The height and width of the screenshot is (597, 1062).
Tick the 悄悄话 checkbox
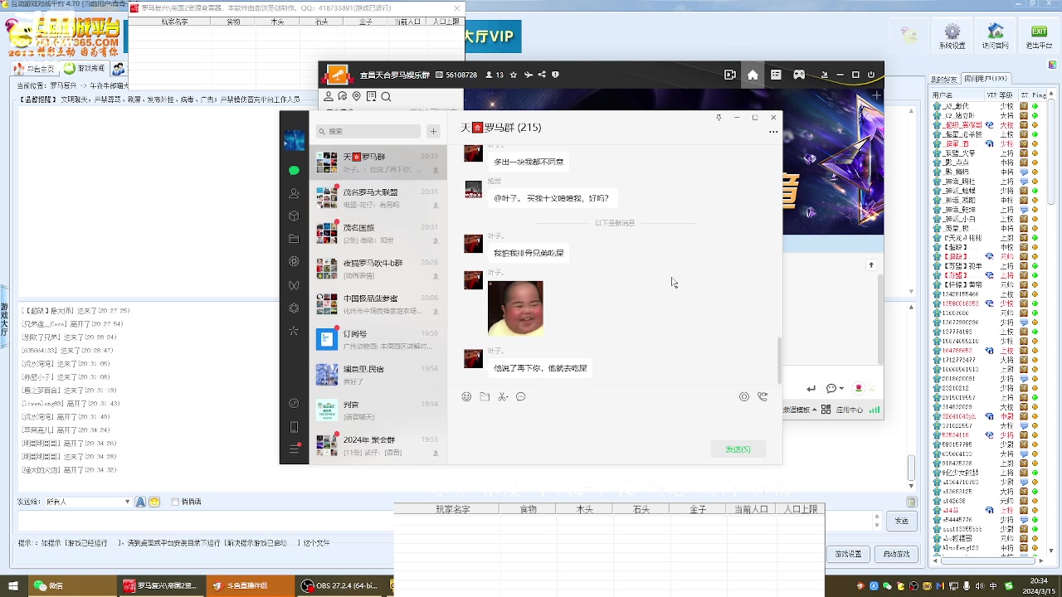[x=174, y=502]
